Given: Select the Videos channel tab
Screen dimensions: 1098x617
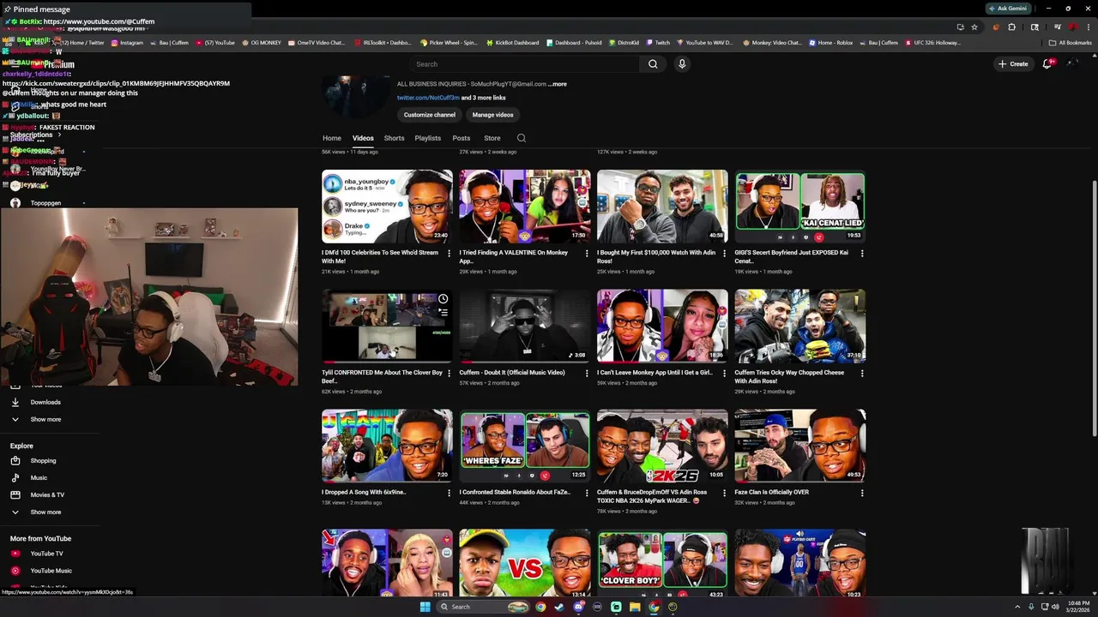Looking at the screenshot, I should [x=363, y=138].
